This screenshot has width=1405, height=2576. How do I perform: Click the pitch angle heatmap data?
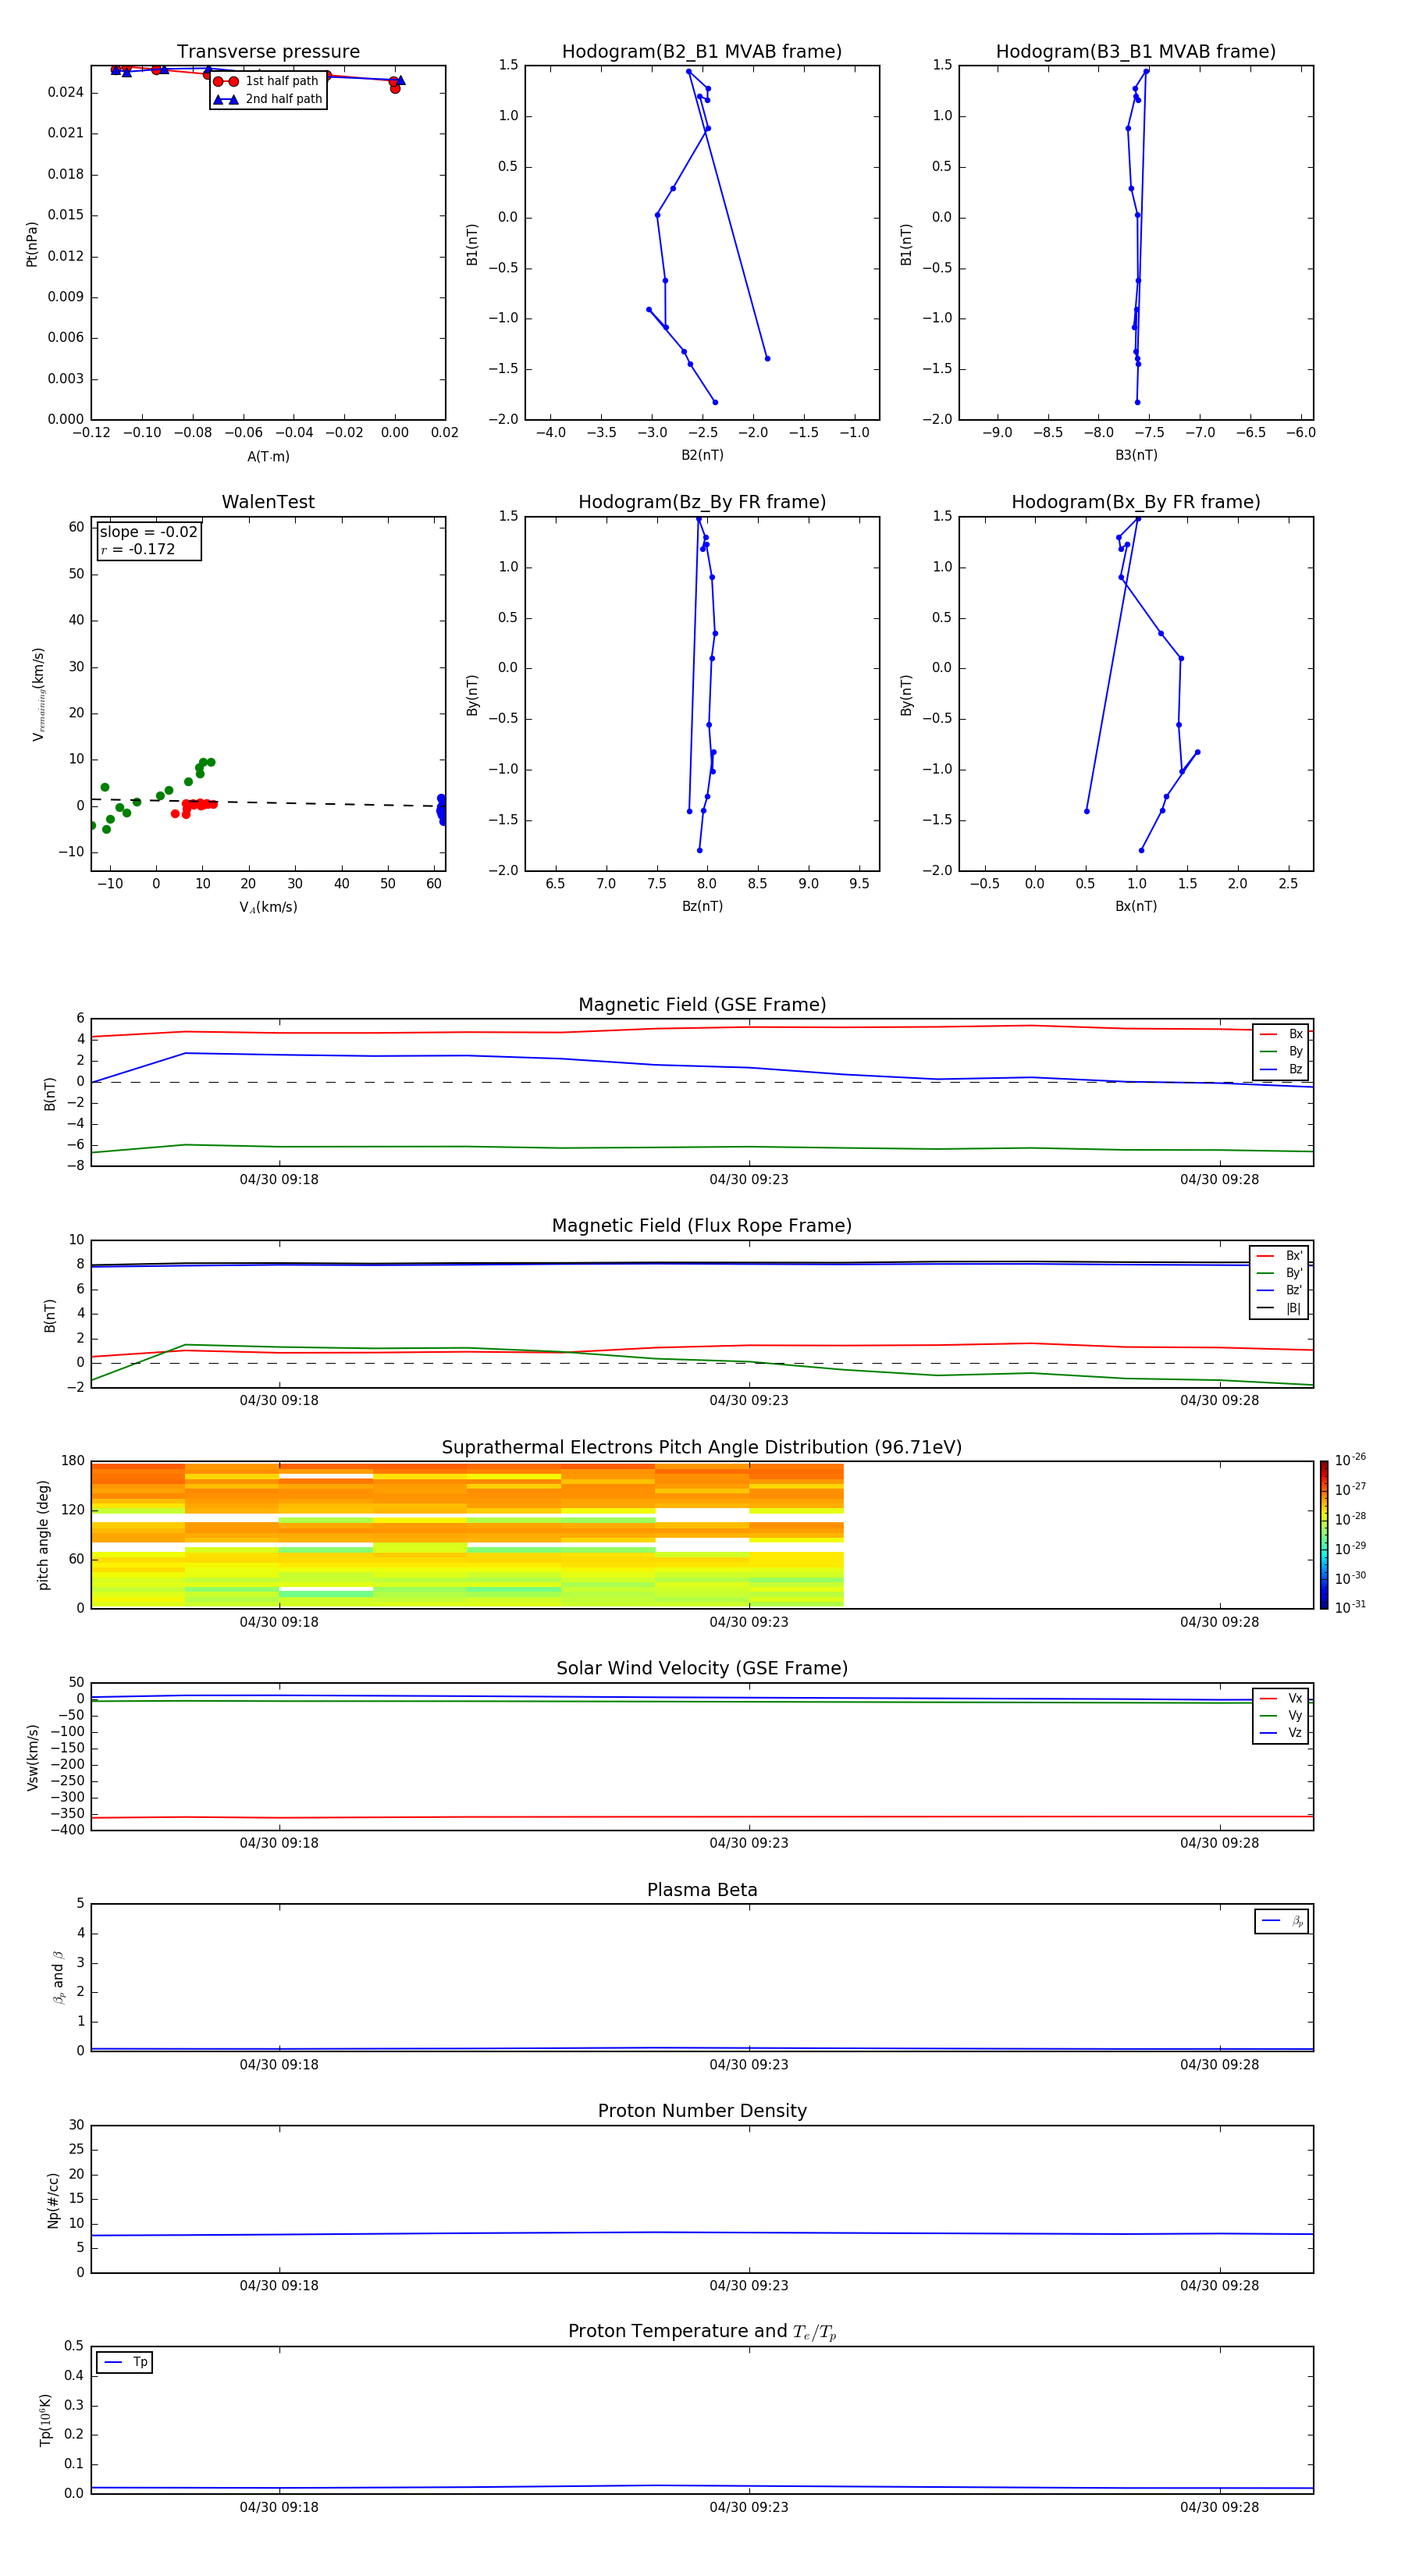point(467,1535)
